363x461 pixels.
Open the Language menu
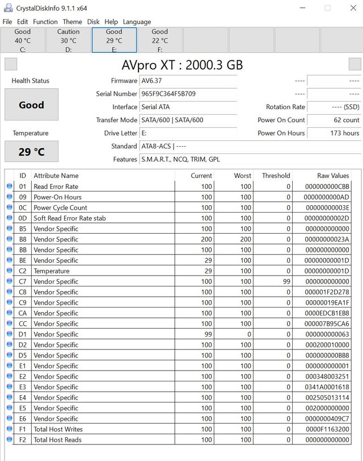pos(137,22)
